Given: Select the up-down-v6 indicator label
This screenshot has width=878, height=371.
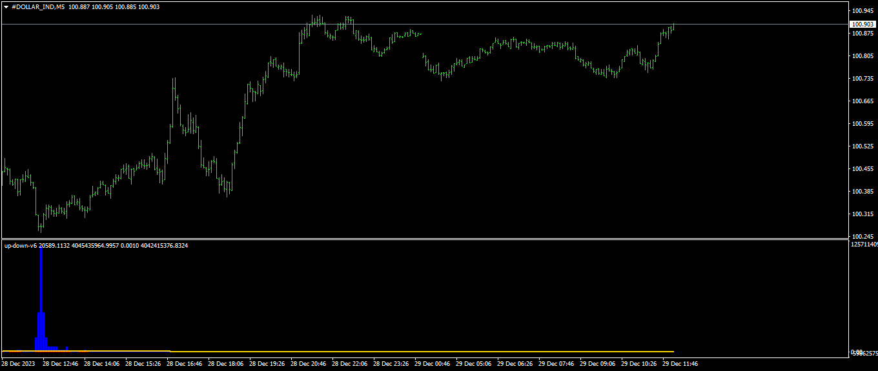Looking at the screenshot, I should pyautogui.click(x=20, y=245).
